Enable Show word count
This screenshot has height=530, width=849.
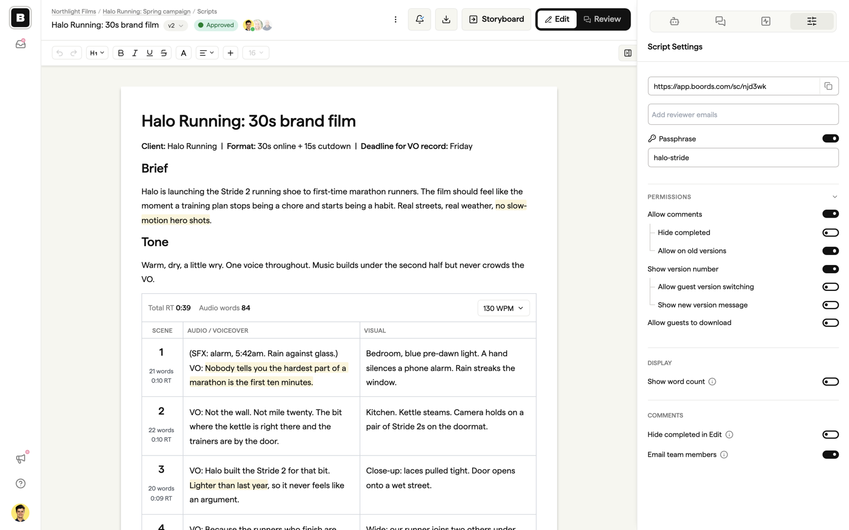coord(830,381)
